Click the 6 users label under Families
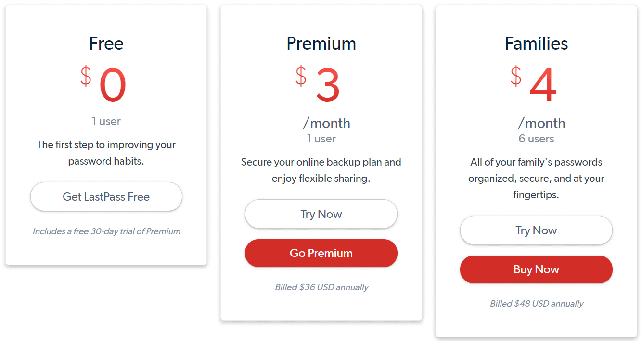Image resolution: width=642 pixels, height=345 pixels. pos(536,139)
